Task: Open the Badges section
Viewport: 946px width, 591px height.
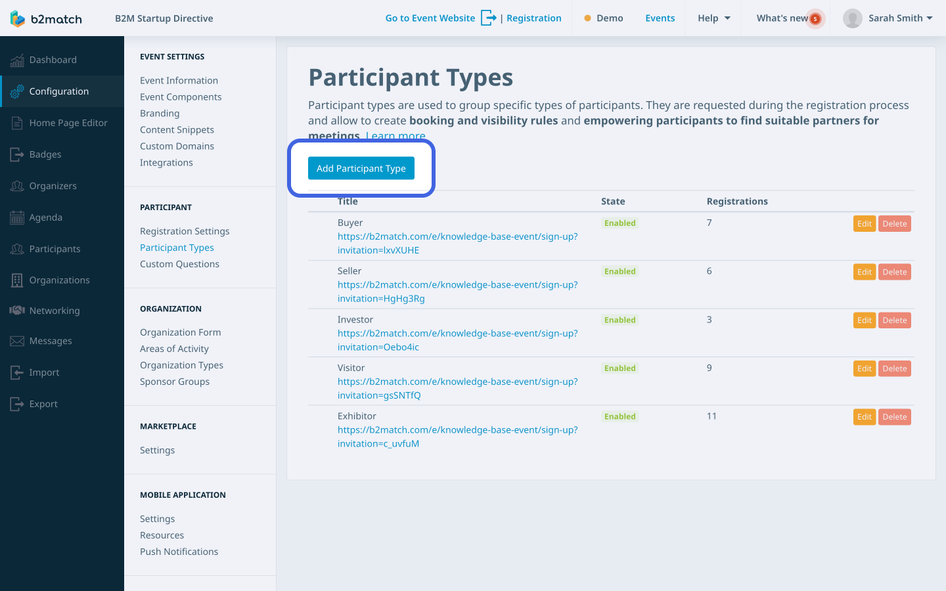Action: coord(43,154)
